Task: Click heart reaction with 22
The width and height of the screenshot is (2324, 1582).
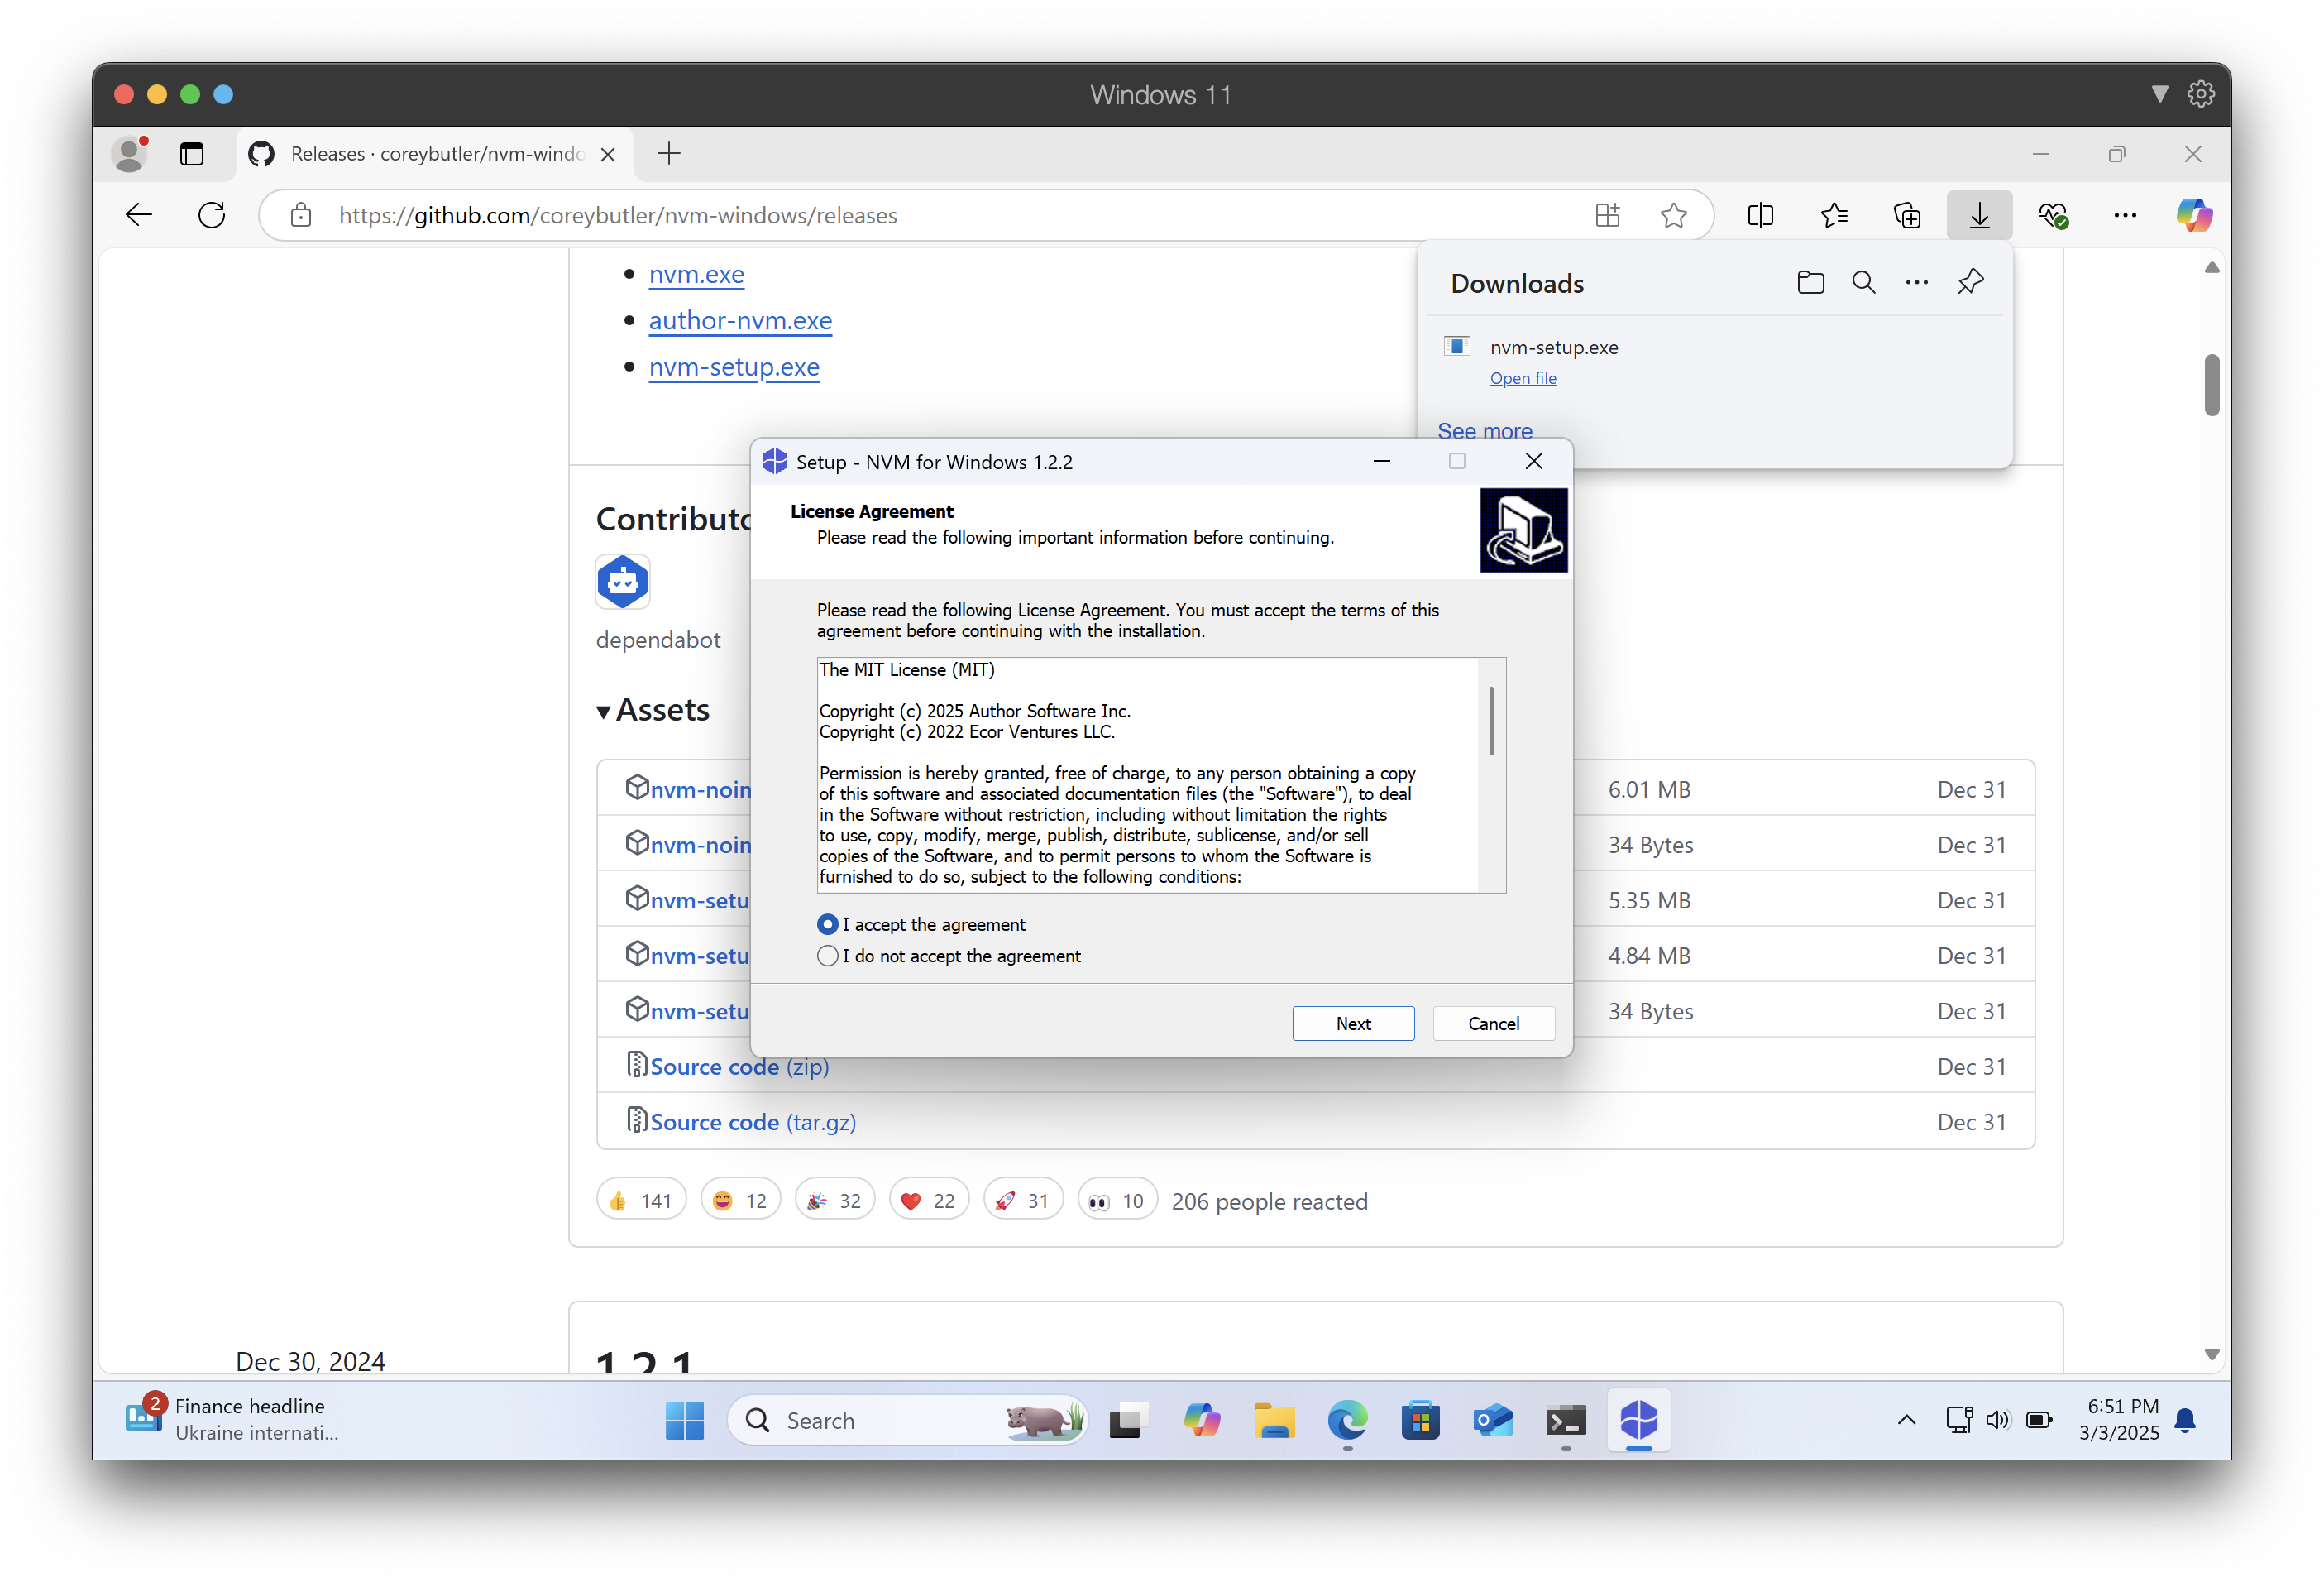Action: (928, 1200)
